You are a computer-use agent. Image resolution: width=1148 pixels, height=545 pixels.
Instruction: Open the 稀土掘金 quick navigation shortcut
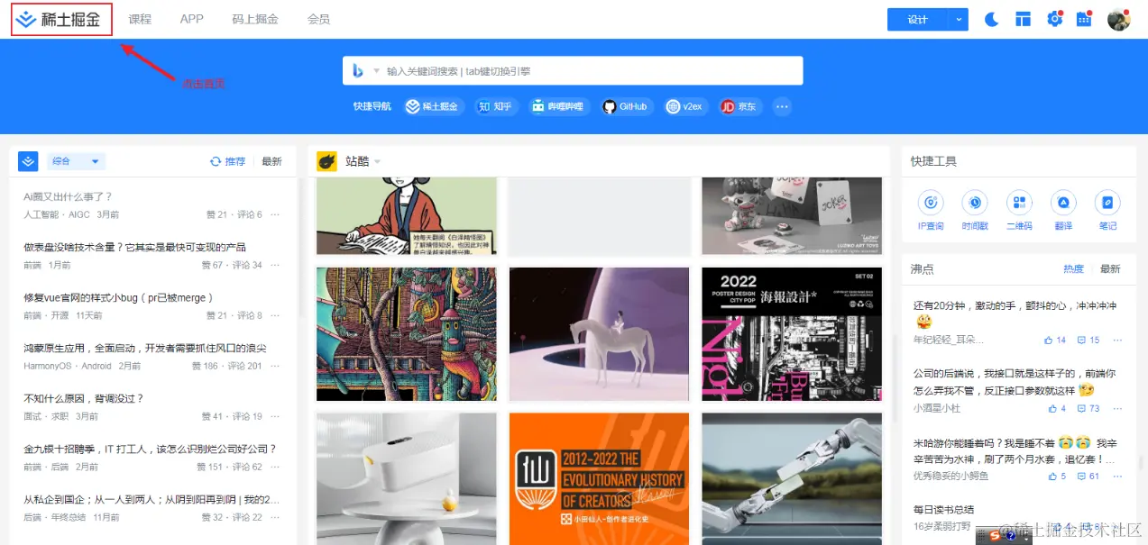(433, 106)
